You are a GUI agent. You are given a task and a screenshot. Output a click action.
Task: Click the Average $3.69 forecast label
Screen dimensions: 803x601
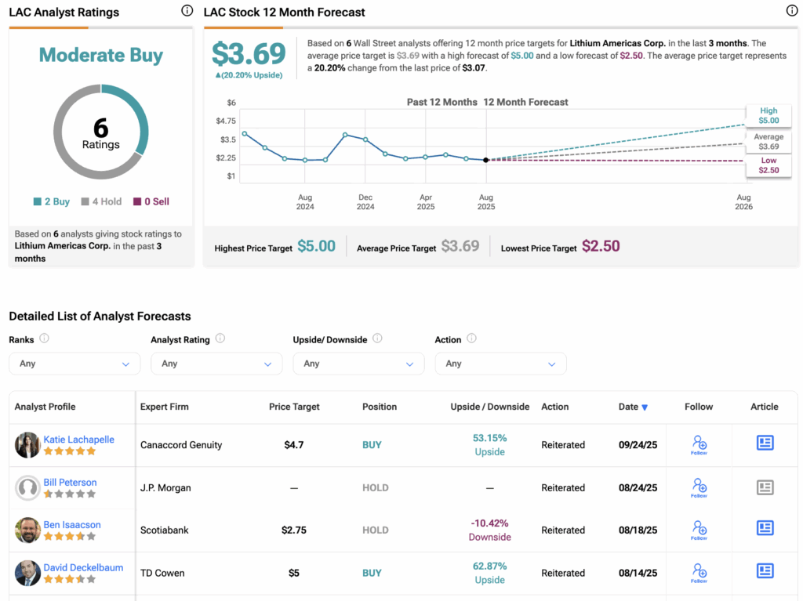tap(768, 142)
